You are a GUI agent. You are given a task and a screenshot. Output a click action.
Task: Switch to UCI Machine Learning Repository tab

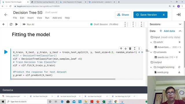[x=44, y=2]
